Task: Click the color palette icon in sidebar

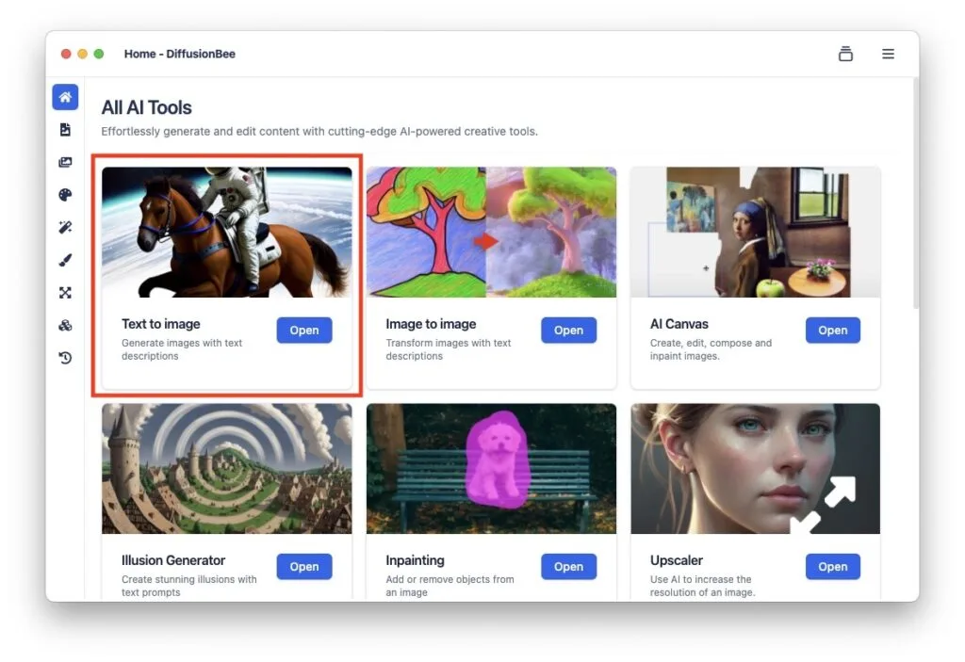Action: 65,195
